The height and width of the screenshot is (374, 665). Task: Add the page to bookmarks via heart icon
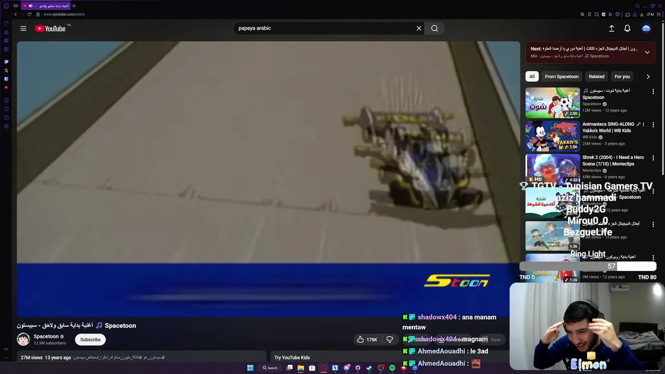(x=618, y=15)
